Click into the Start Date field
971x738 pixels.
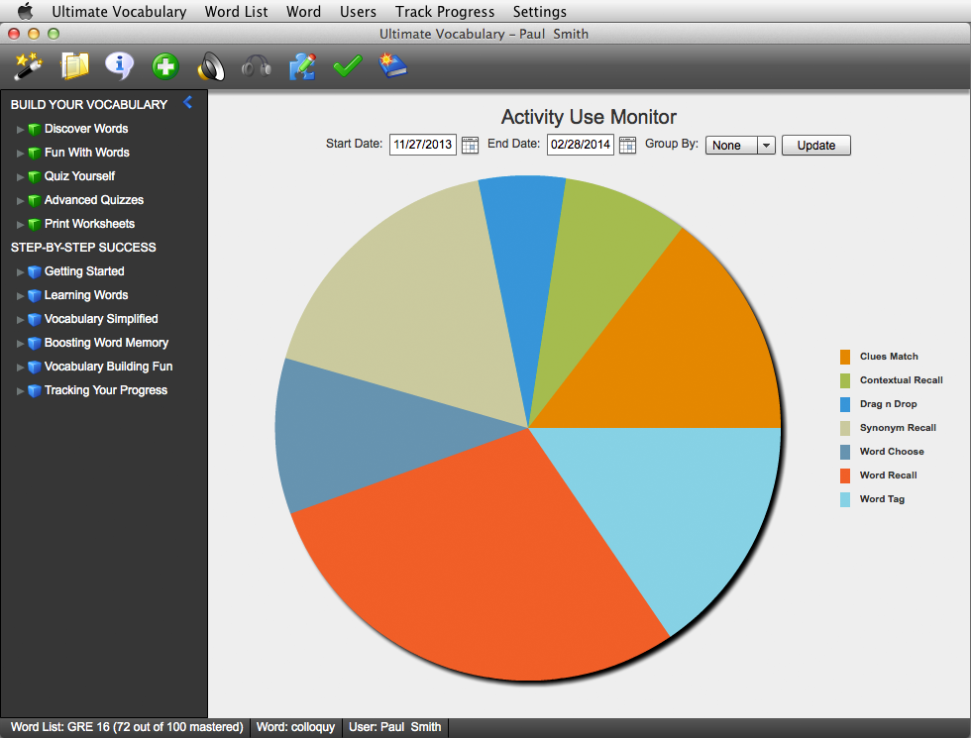[422, 146]
